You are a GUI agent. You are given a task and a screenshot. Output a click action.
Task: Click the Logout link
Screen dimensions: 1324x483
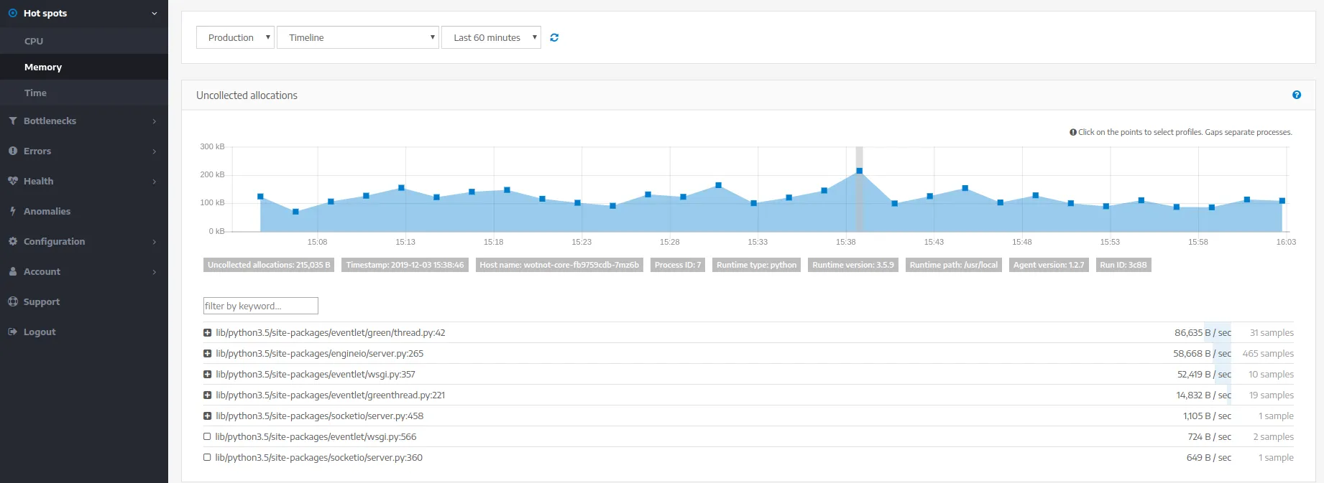(x=40, y=332)
